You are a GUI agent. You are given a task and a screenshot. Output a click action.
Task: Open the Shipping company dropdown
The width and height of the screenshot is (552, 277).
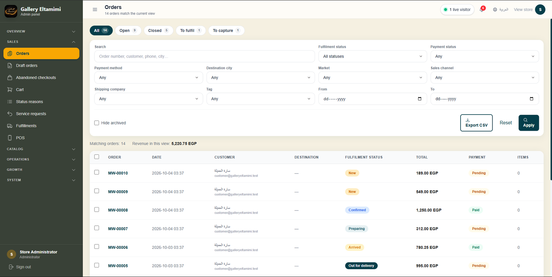149,99
